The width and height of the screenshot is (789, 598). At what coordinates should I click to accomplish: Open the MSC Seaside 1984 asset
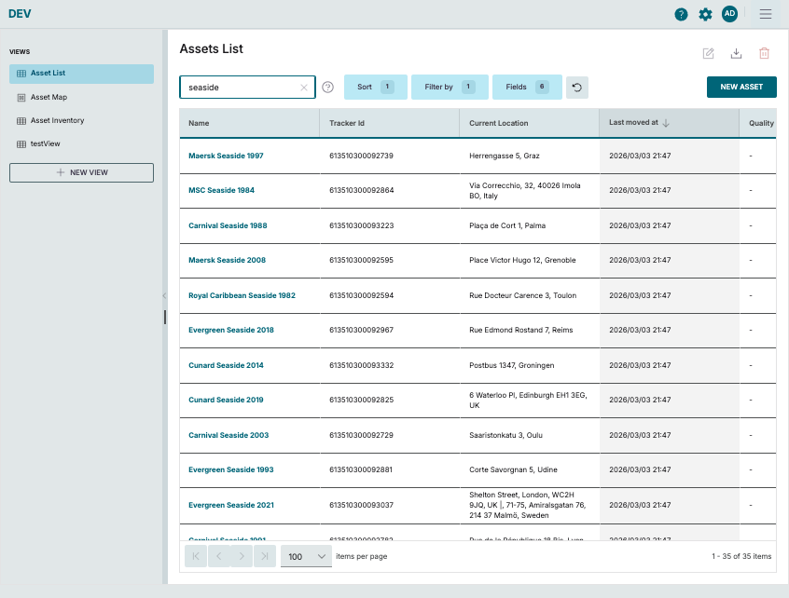221,190
